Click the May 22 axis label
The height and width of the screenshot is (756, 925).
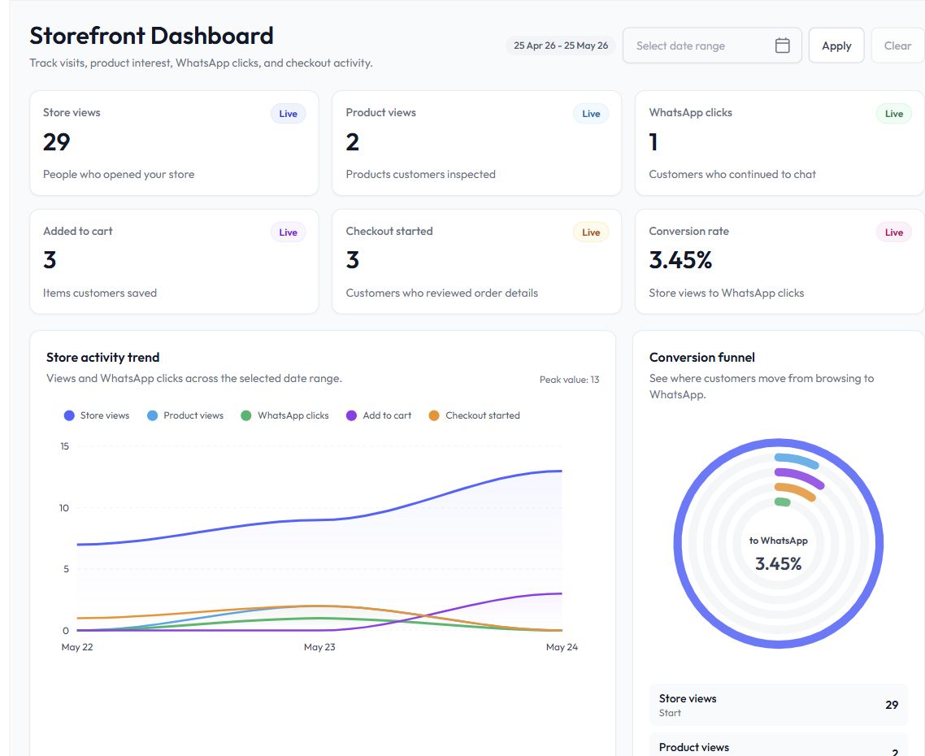tap(77, 647)
